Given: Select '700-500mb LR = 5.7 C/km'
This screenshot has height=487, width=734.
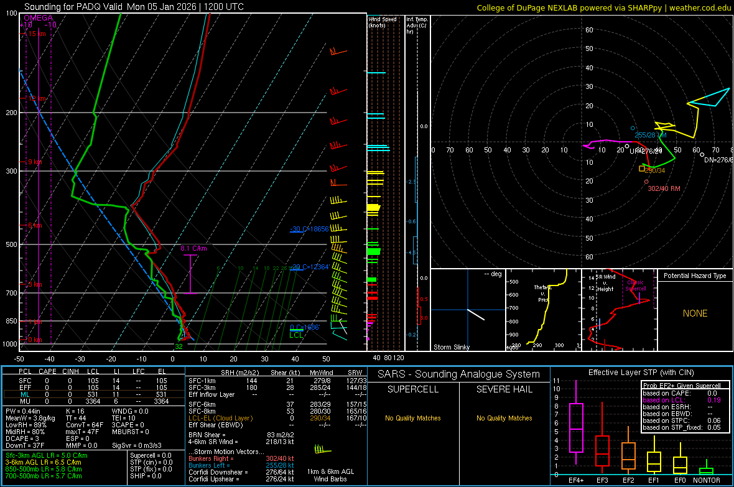Looking at the screenshot, I should tap(43, 476).
